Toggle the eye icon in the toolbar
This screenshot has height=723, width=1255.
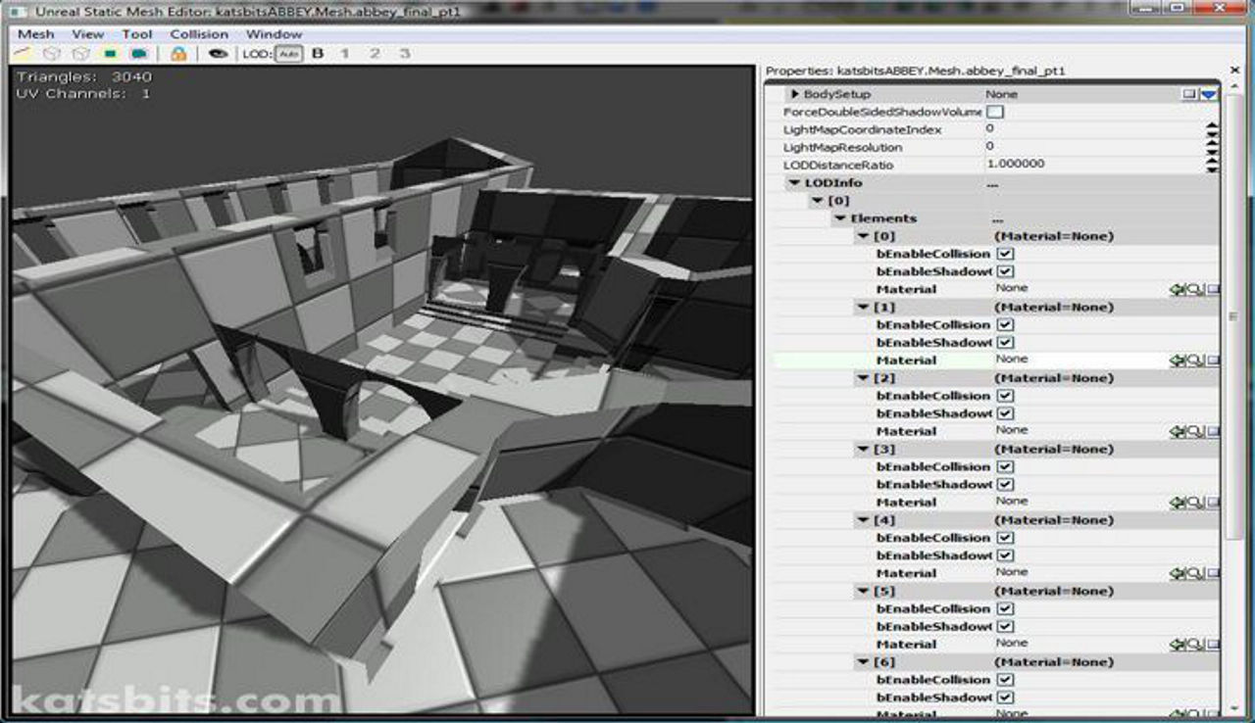(219, 54)
